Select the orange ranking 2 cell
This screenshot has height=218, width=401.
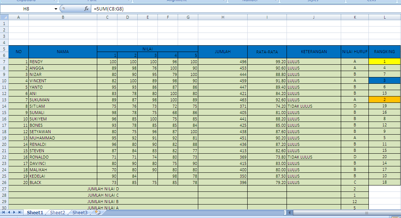coord(385,100)
